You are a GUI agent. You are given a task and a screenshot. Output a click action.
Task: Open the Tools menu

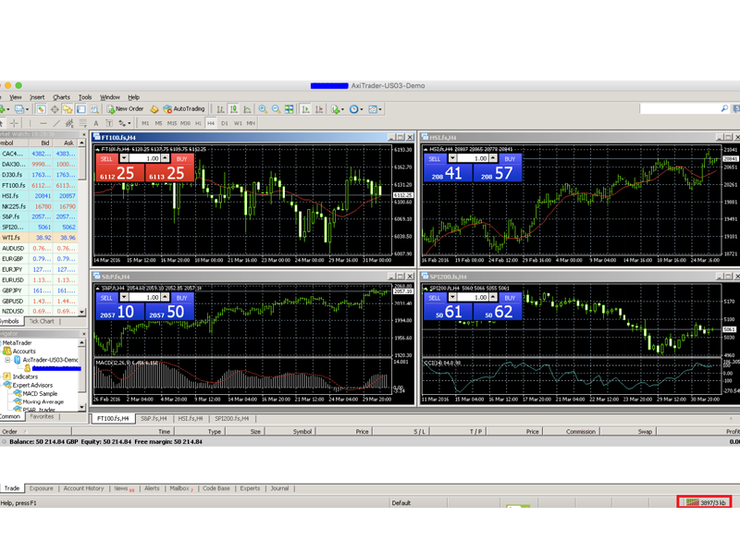(85, 97)
